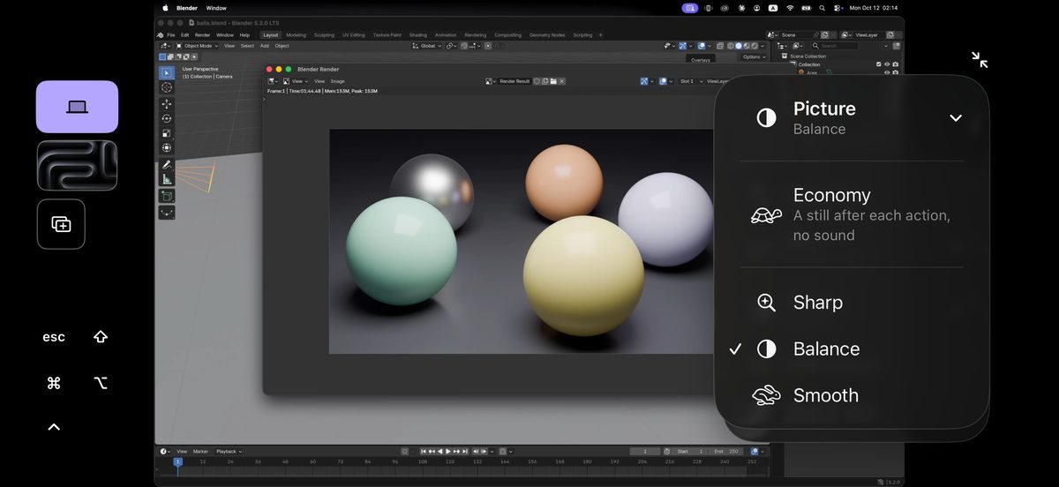The width and height of the screenshot is (1059, 487).
Task: Open macOS Control Center icon
Action: pos(837,8)
